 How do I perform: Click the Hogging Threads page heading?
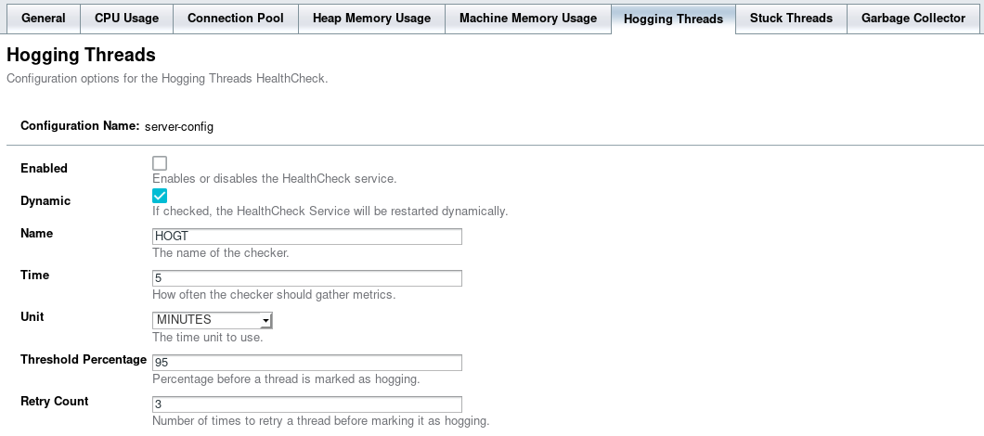pyautogui.click(x=81, y=57)
